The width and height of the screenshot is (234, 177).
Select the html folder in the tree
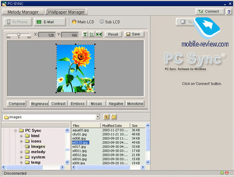tap(35, 136)
